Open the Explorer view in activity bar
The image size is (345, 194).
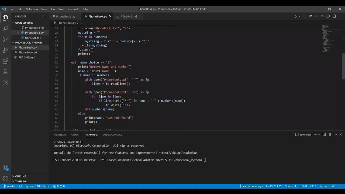(5, 18)
